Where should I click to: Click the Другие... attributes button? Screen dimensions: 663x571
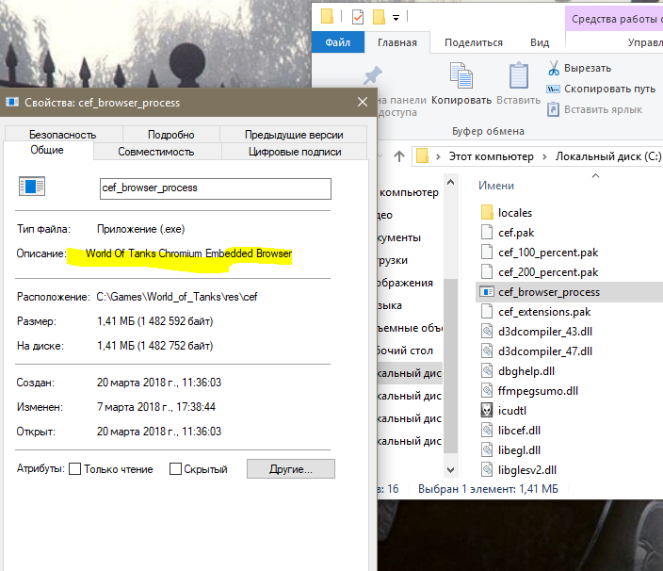[x=291, y=469]
